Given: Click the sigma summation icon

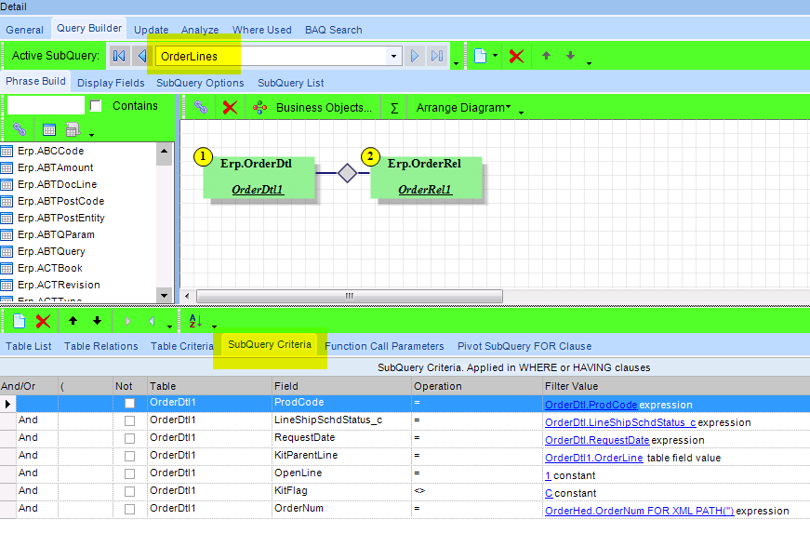Looking at the screenshot, I should (394, 108).
